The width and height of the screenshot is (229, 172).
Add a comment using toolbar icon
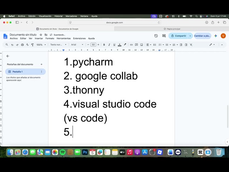tap(136, 44)
